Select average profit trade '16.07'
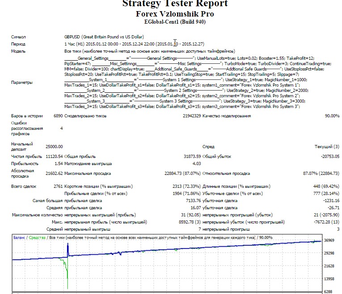This screenshot has width=342, height=294. pyautogui.click(x=196, y=208)
